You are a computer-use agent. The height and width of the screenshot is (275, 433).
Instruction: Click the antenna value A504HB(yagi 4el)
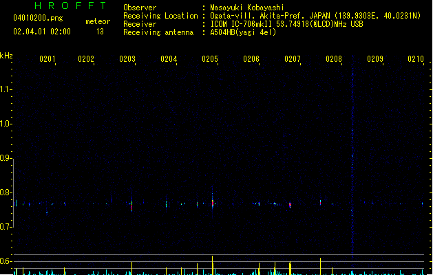point(243,32)
